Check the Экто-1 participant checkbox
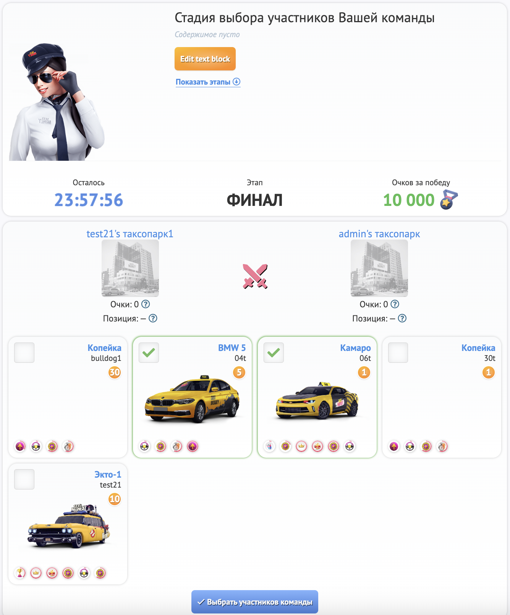510x615 pixels. click(24, 479)
